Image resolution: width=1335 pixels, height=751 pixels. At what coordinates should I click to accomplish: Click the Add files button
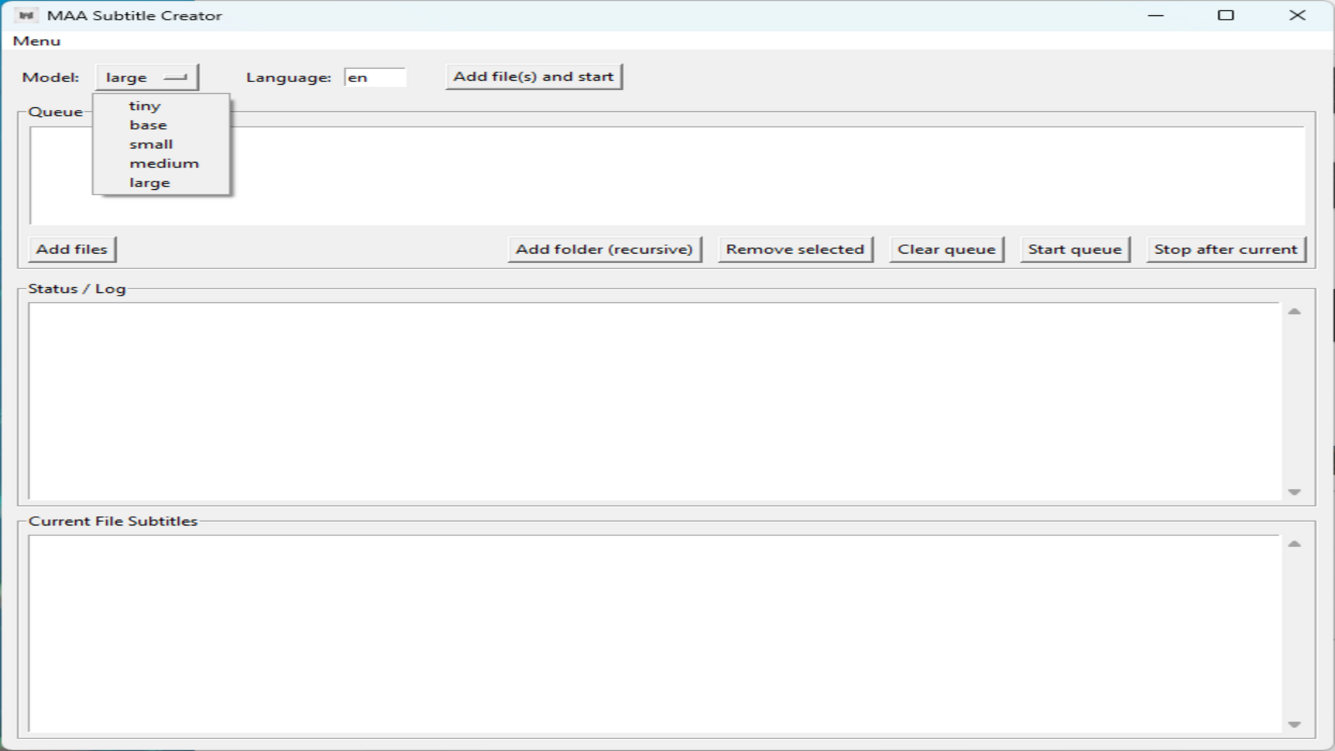71,249
